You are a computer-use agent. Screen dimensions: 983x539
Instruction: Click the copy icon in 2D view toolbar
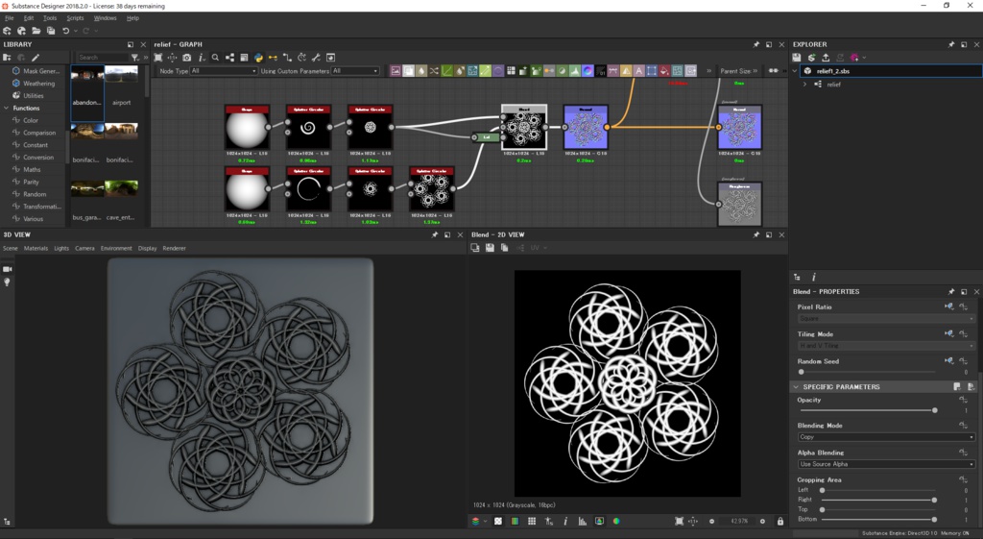tap(504, 248)
